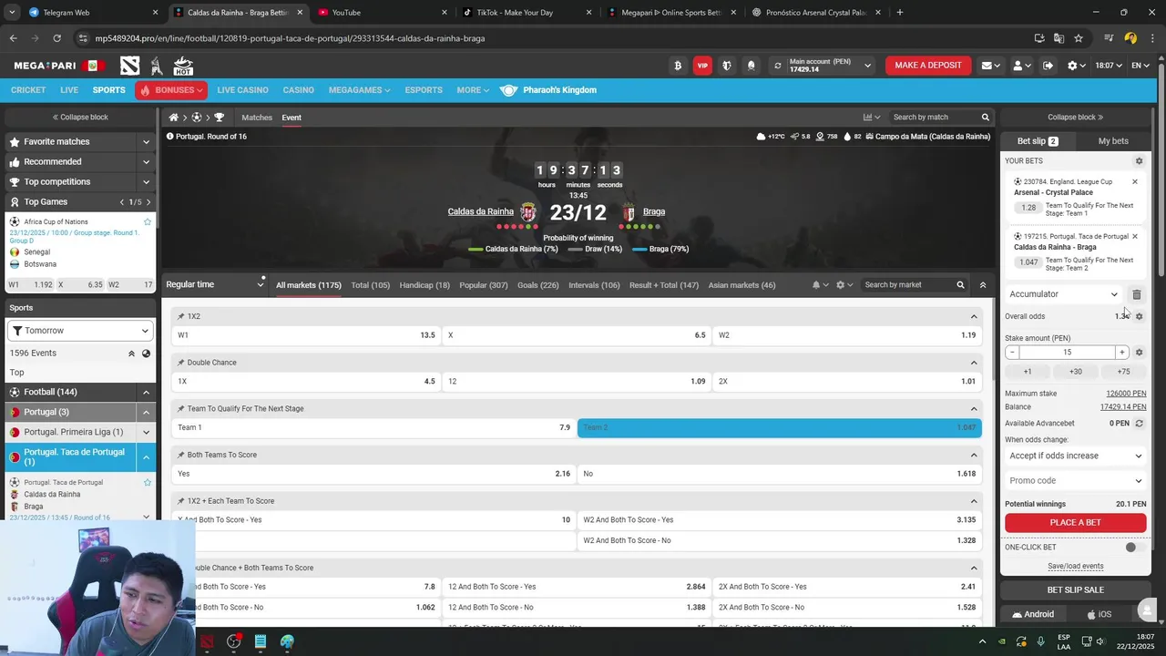The height and width of the screenshot is (656, 1166).
Task: Refresh Available Advancebet amount
Action: (x=1139, y=424)
